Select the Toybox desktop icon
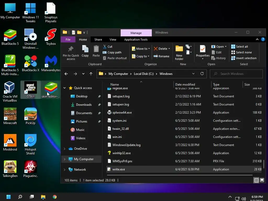The width and height of the screenshot is (268, 201). click(51, 37)
